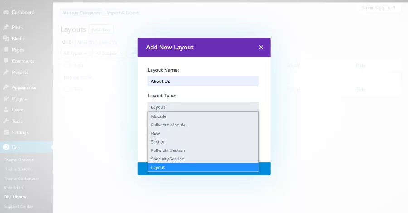Click the Layout Type: label
Screen dimensions: 408x213
click(x=162, y=96)
